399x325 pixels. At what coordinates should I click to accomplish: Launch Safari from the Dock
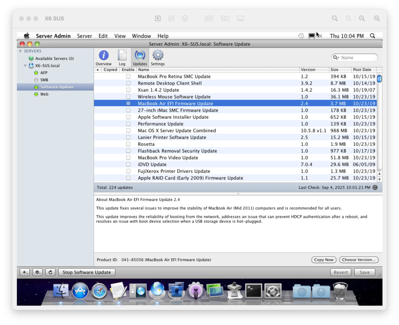[99, 291]
